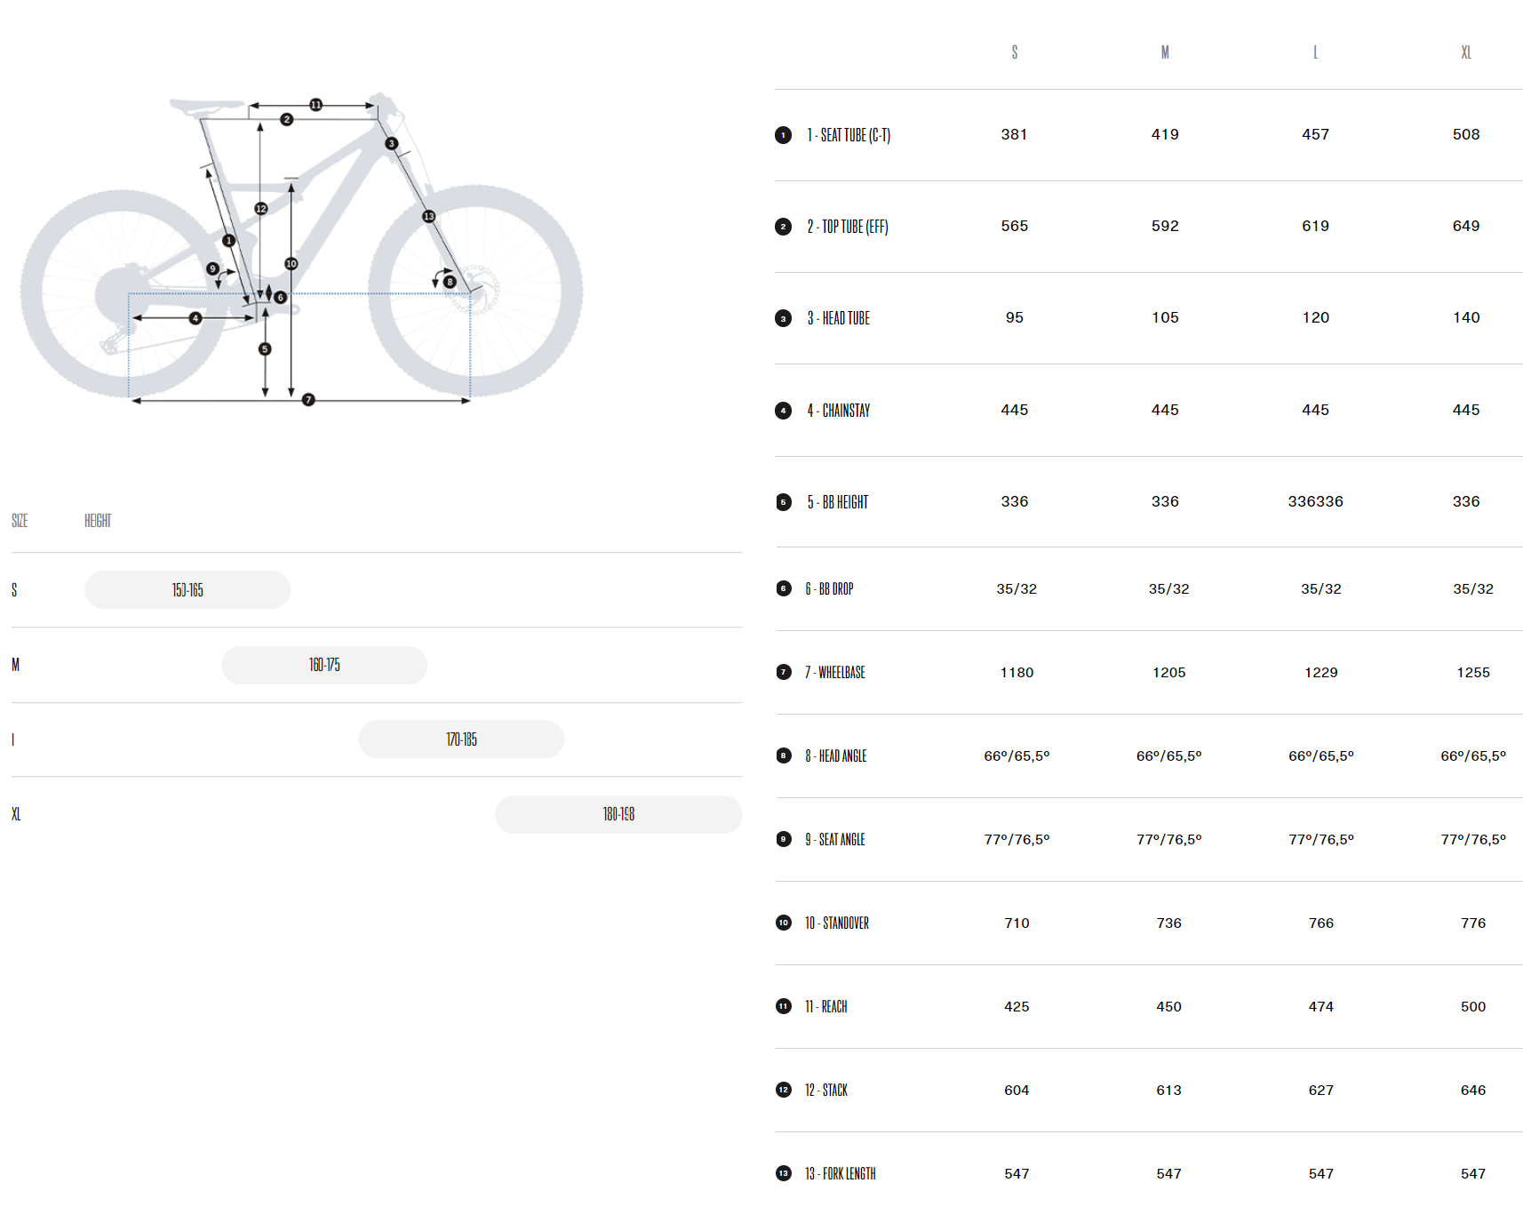
Task: Select the 160-175 height range pill
Action: tap(324, 665)
